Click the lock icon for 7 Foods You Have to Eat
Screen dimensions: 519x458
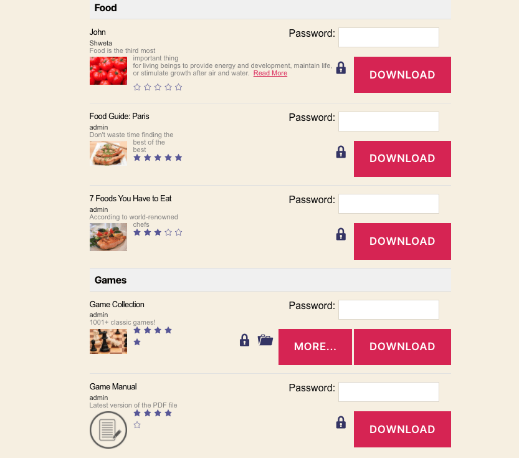(x=341, y=234)
